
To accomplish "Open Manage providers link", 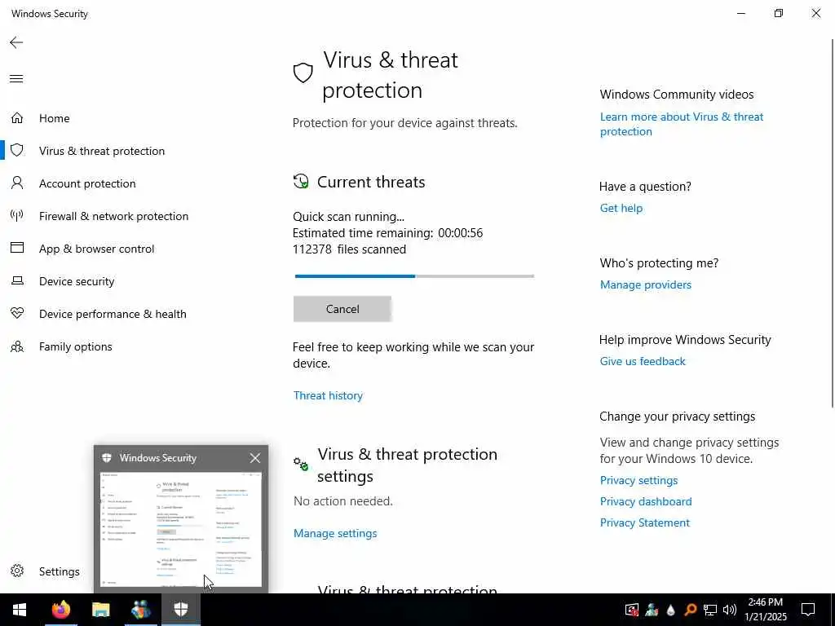I will tap(646, 284).
